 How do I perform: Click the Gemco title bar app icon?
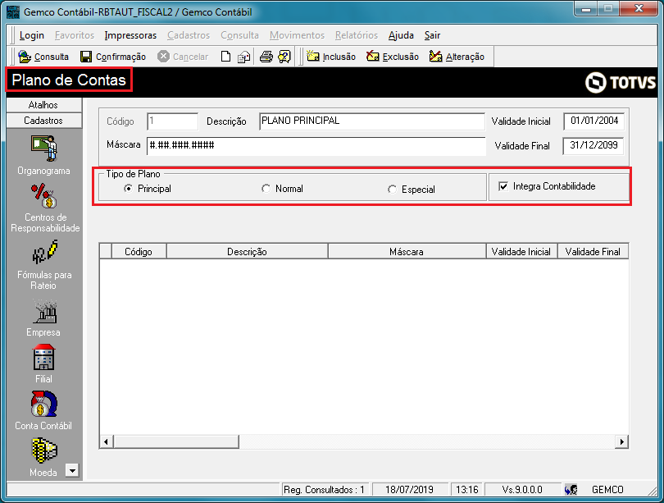tap(13, 11)
